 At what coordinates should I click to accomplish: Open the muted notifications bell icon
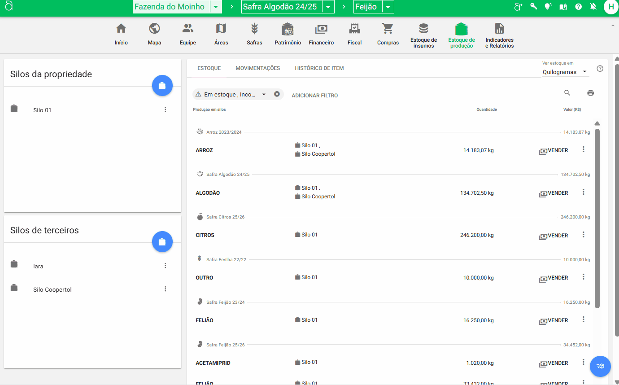[593, 7]
